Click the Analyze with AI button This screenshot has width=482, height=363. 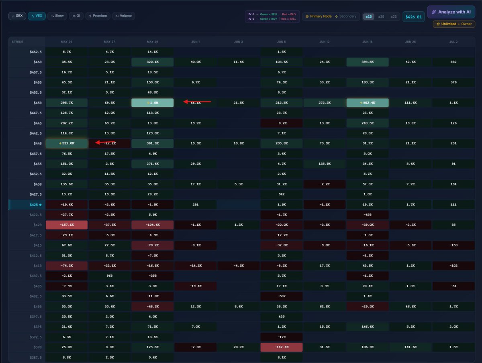[x=451, y=12]
